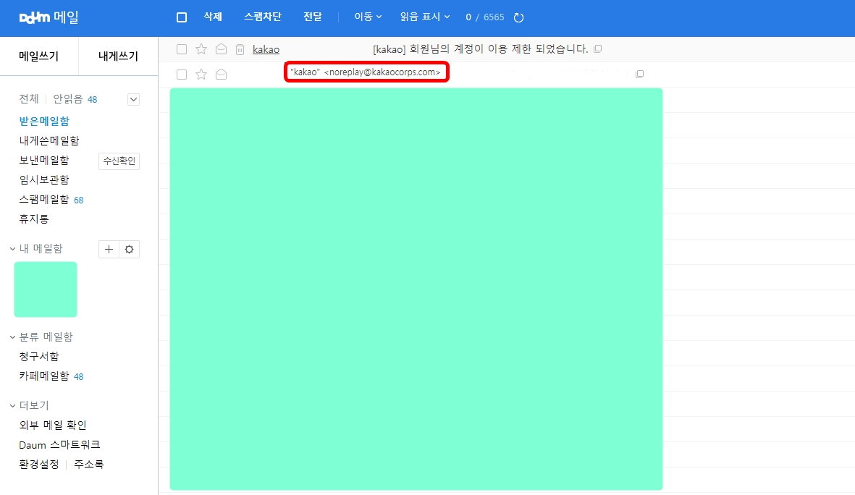Open the 청구서함 folder
Image resolution: width=855 pixels, height=495 pixels.
[x=38, y=357]
